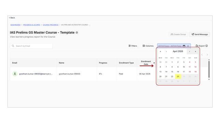This screenshot has width=220, height=123.
Task: Open the Columns selector
Action: click(148, 46)
